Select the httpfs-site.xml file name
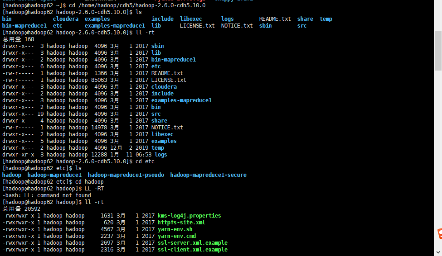This screenshot has width=442, height=256. pos(181,223)
